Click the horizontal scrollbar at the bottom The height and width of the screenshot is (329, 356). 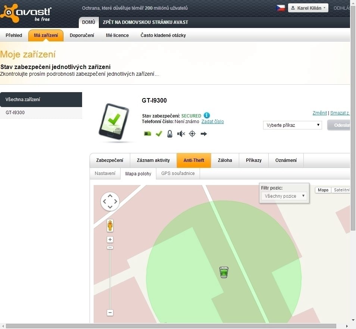171,326
